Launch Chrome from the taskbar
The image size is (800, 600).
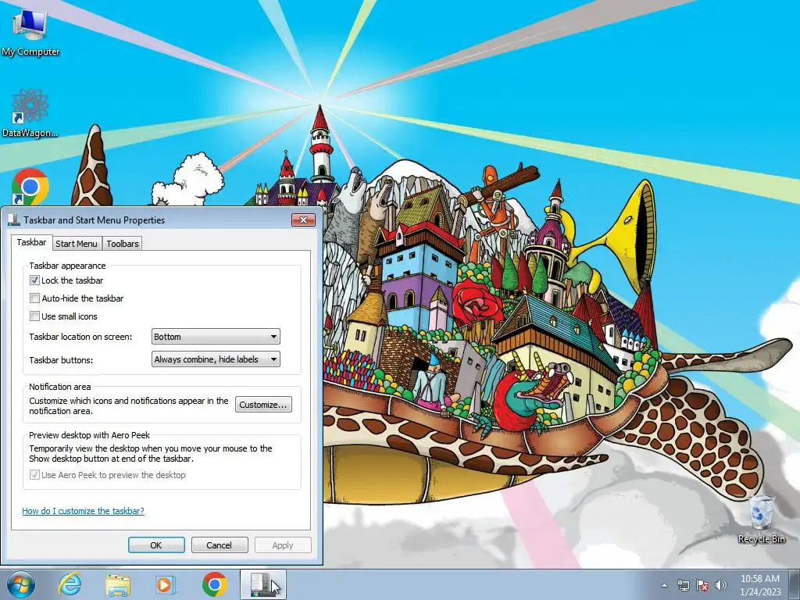point(214,584)
